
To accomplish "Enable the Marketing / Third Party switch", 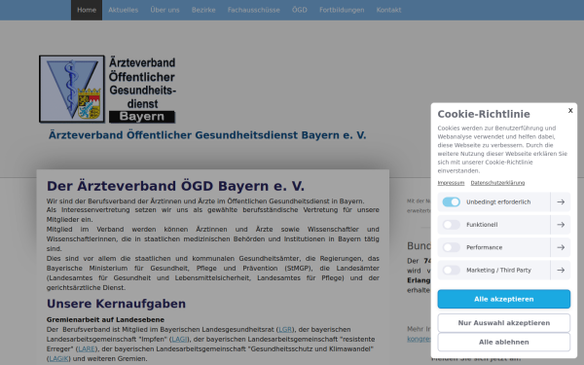I will coord(452,270).
